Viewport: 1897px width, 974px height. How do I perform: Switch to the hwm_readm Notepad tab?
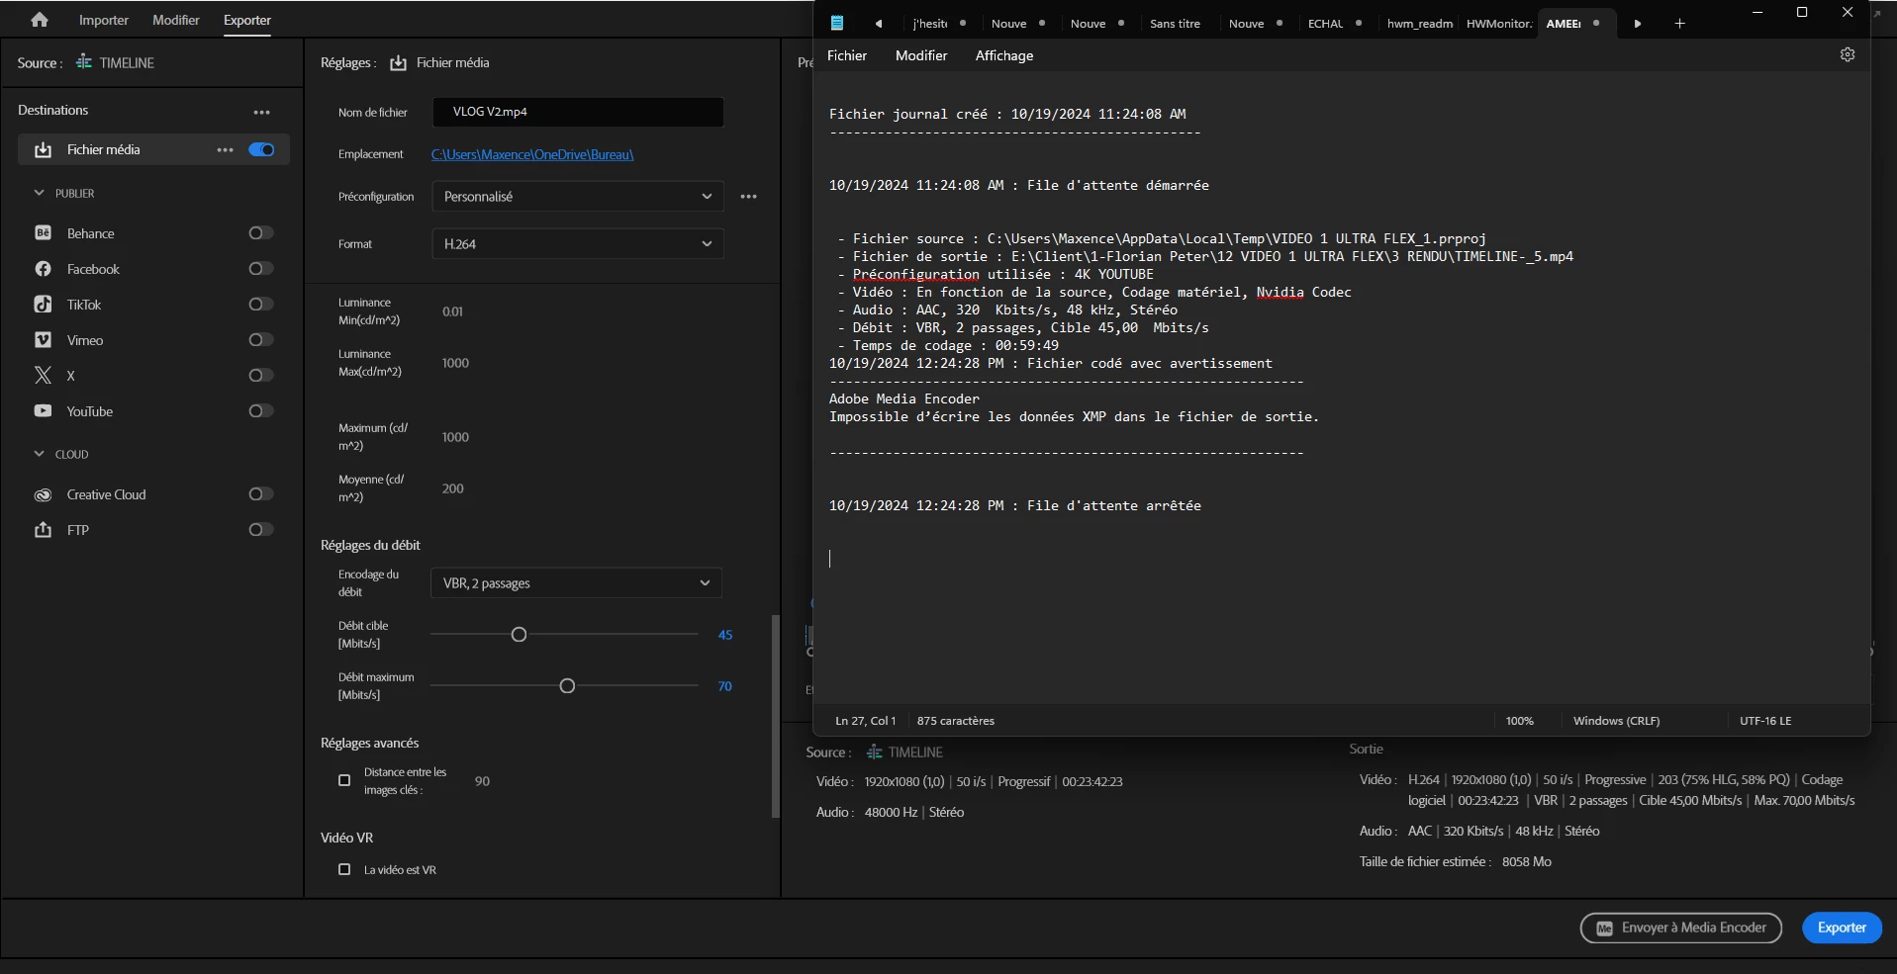pyautogui.click(x=1419, y=24)
